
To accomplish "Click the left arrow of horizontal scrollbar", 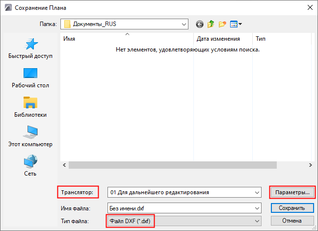I will point(64,165).
